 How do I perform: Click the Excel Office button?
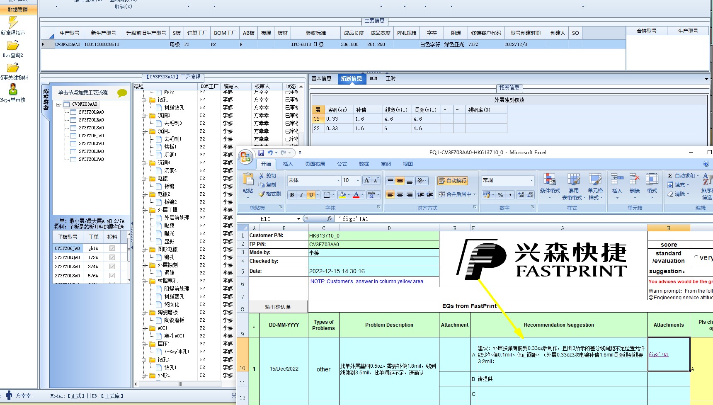245,156
